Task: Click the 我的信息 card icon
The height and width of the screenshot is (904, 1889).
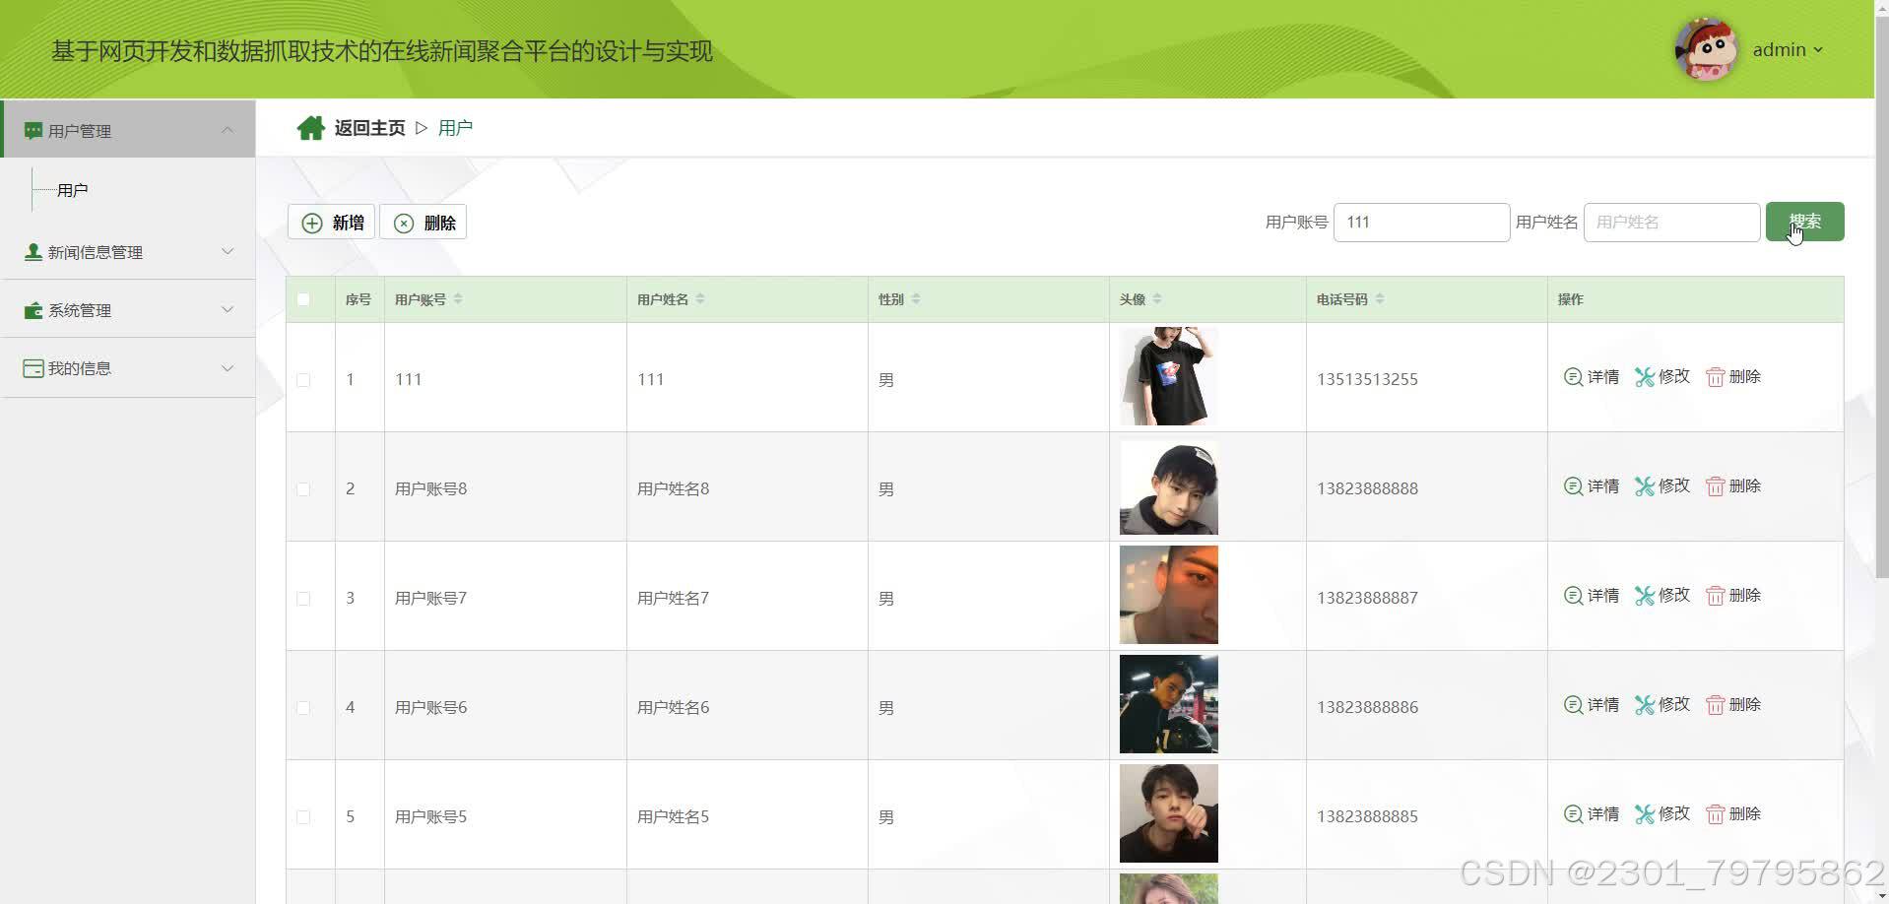Action: (x=33, y=368)
